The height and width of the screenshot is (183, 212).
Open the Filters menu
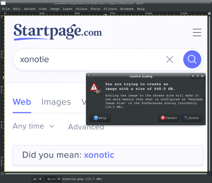[110, 9]
